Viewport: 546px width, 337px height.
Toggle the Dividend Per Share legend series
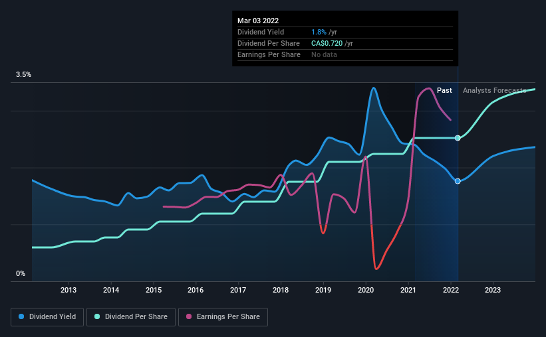point(132,317)
